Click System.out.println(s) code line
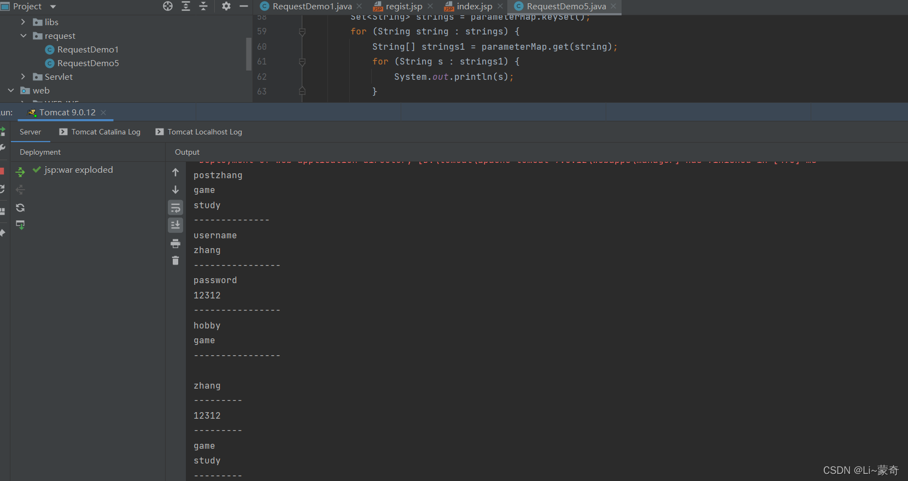Image resolution: width=908 pixels, height=481 pixels. 454,77
